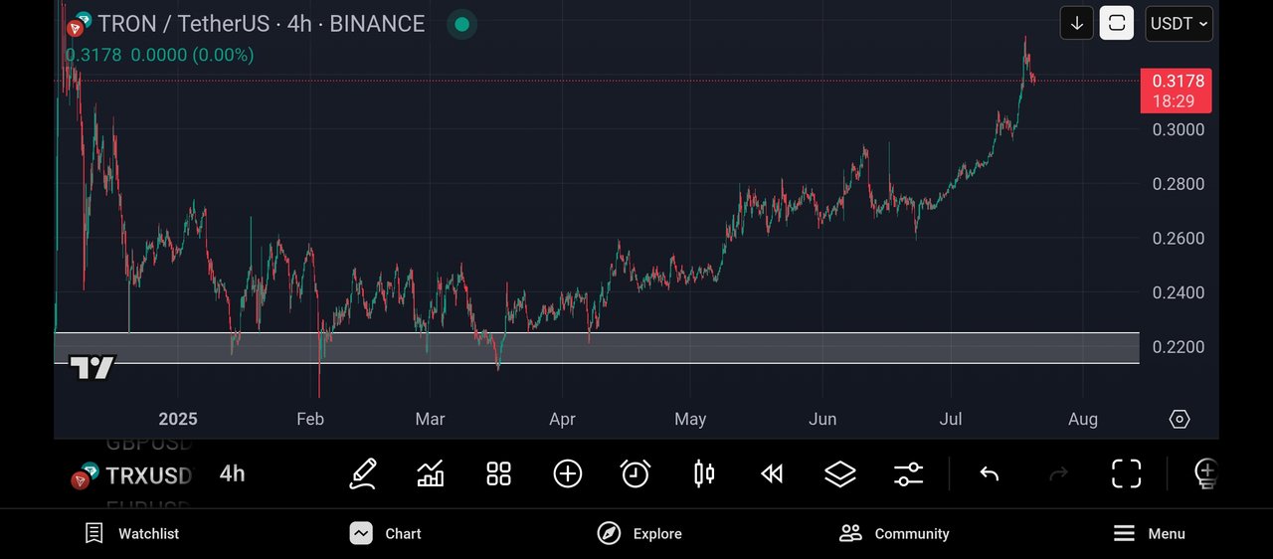Open the object tree layers icon
Viewport: 1273px width, 559px height.
[x=840, y=473]
